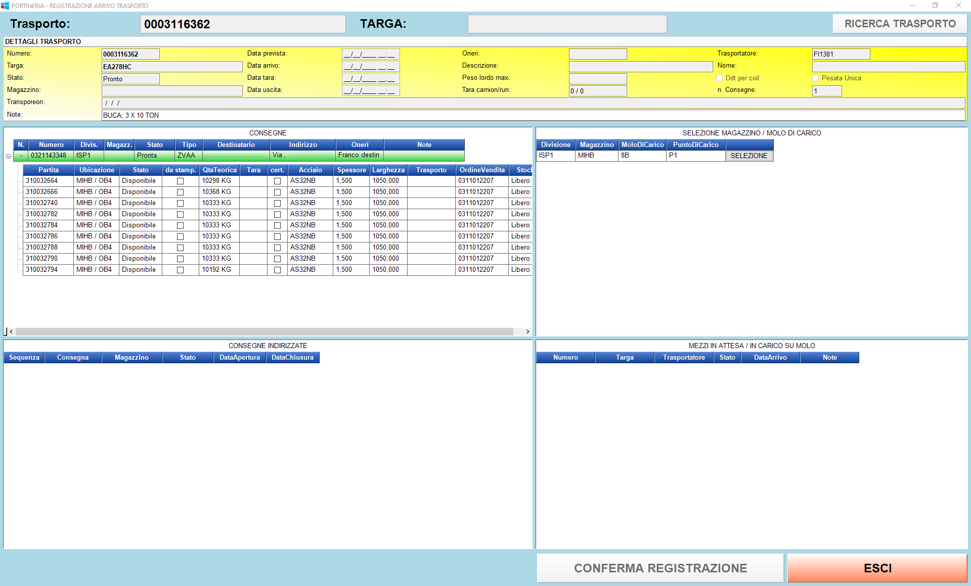Minimize the Portineria window

912,6
